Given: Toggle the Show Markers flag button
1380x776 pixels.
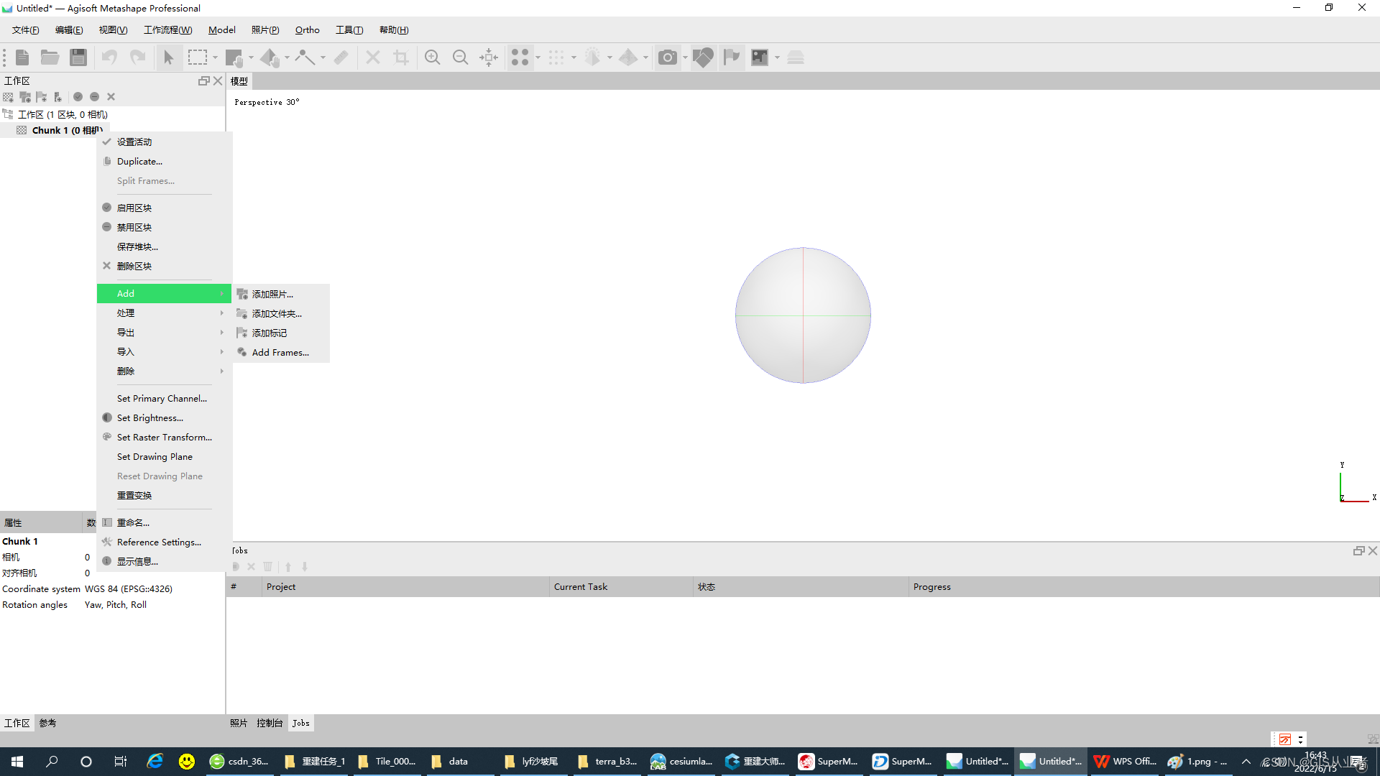Looking at the screenshot, I should click(x=732, y=57).
